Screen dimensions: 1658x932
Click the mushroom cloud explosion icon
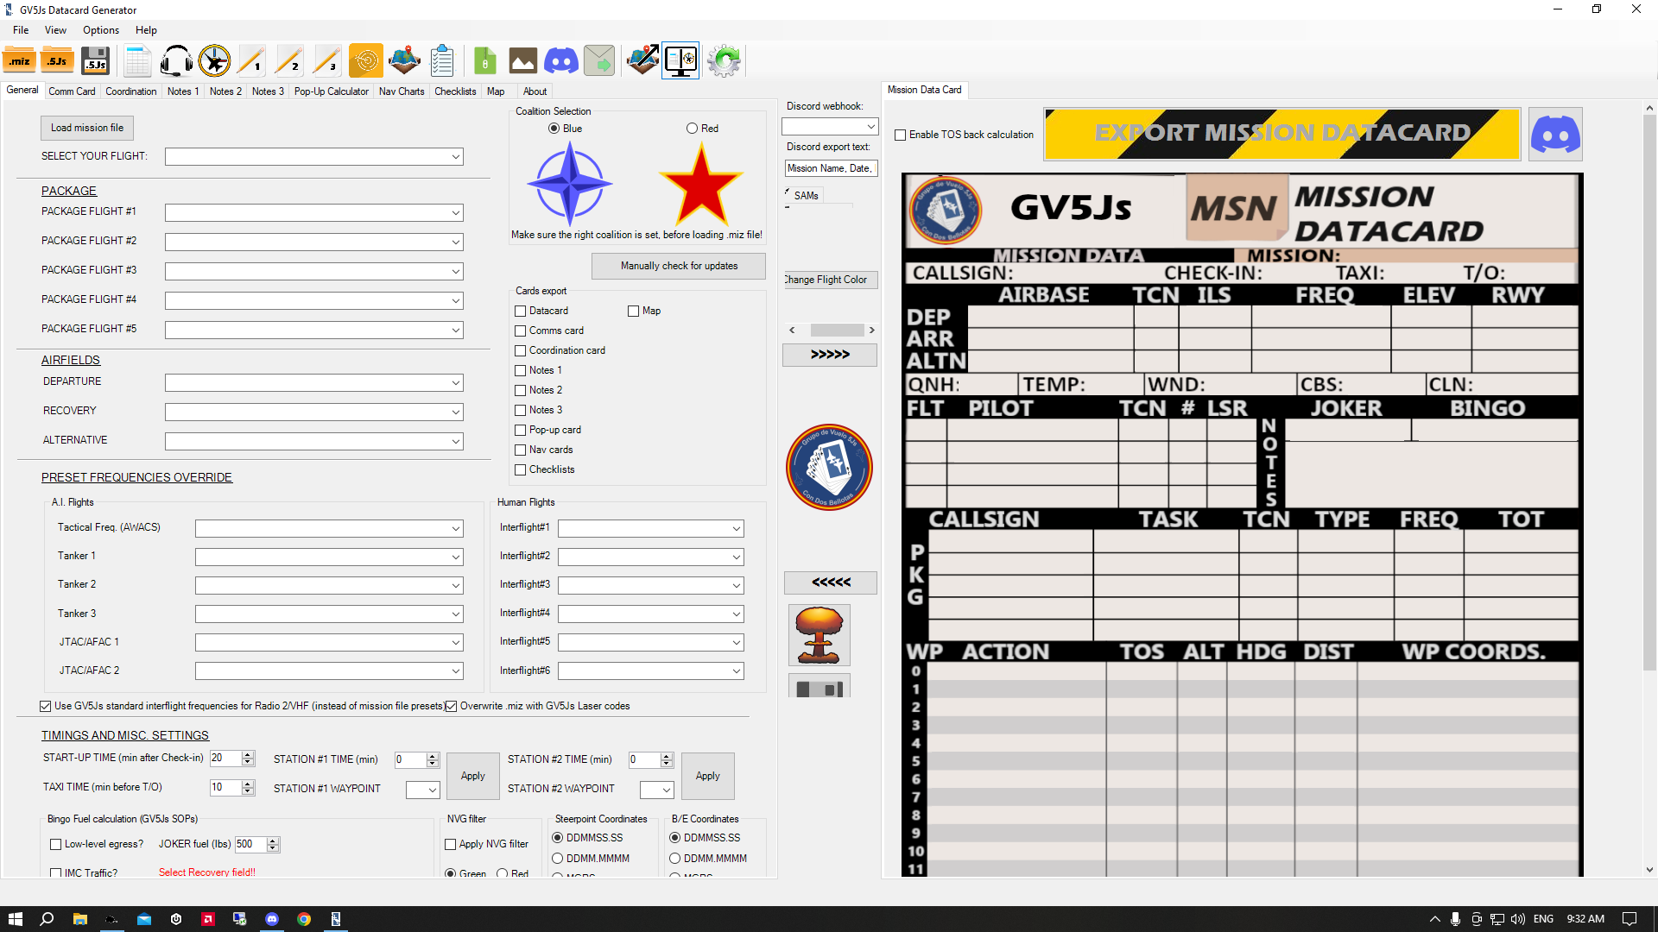point(820,635)
